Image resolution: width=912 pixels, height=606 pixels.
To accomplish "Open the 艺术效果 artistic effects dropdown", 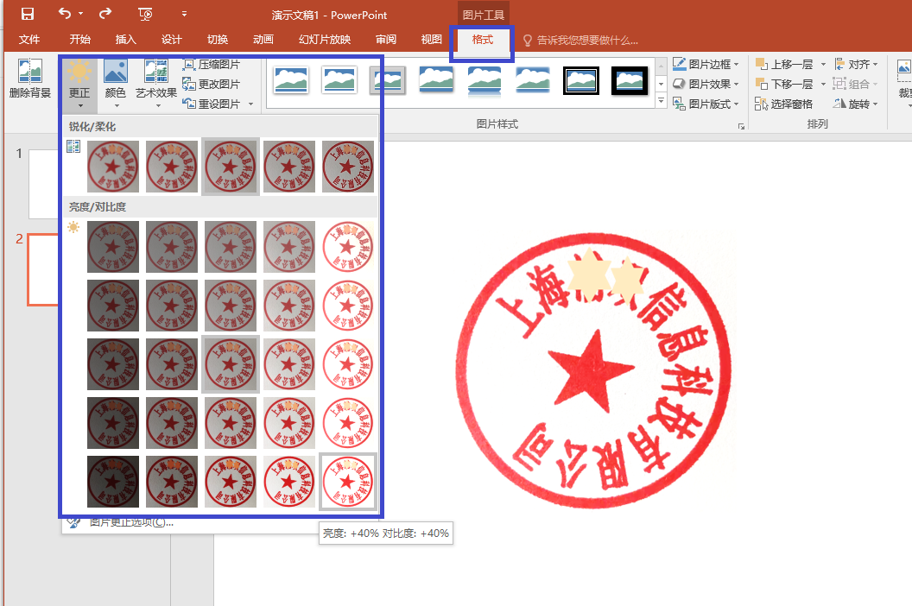I will point(155,84).
